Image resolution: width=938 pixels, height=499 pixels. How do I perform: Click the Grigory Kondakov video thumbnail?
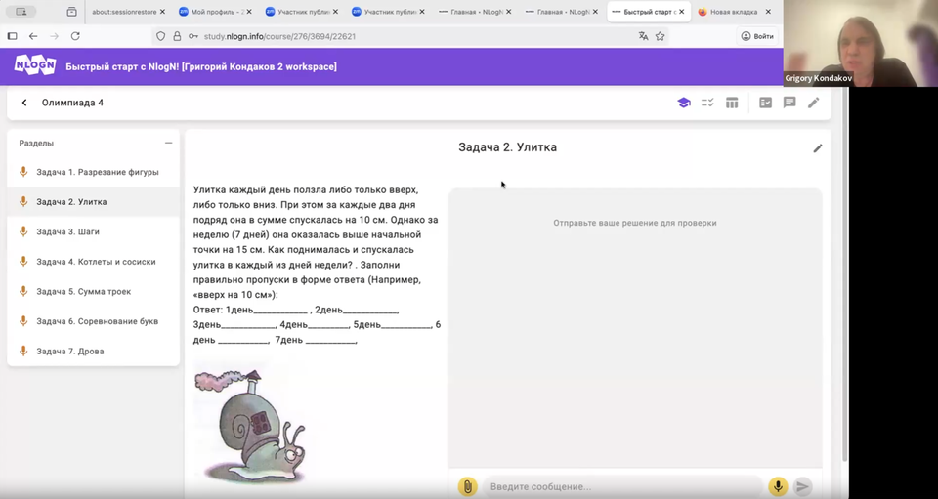(x=860, y=43)
